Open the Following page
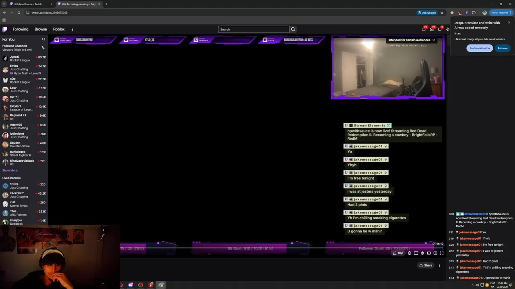The image size is (515, 289). click(x=21, y=29)
